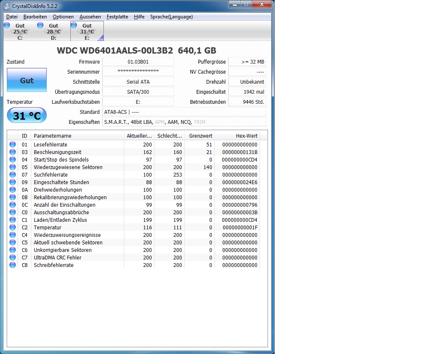Select drive D: tab showing 28 °C
Image resolution: width=422 pixels, height=354 pixels.
[x=54, y=31]
